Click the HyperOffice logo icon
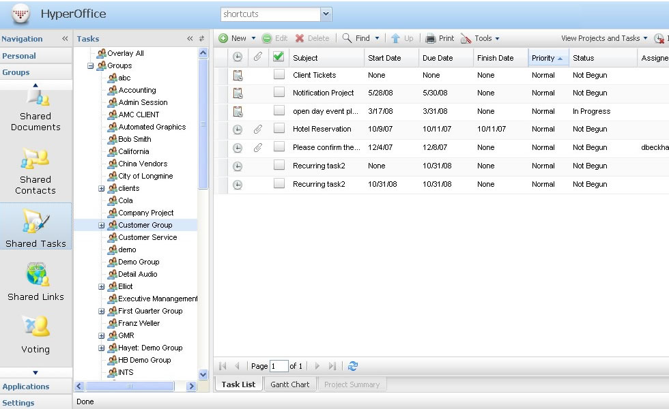The width and height of the screenshot is (669, 409). click(x=20, y=14)
